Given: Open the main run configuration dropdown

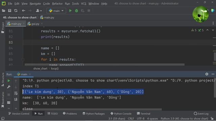Looking at the screenshot, I should (56, 10).
